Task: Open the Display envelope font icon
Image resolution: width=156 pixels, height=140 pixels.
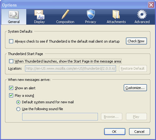Action: [39, 15]
